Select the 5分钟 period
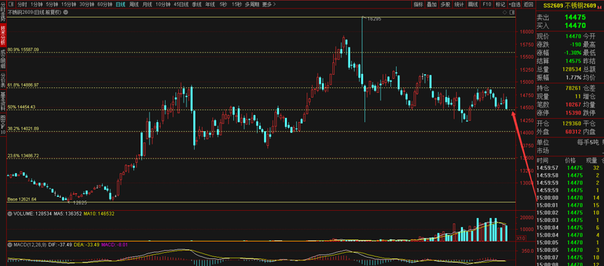 click(52, 4)
